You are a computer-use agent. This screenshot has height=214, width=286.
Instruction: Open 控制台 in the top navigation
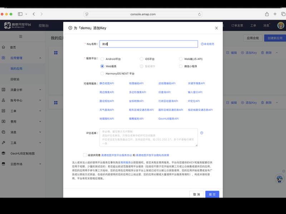(x=44, y=25)
